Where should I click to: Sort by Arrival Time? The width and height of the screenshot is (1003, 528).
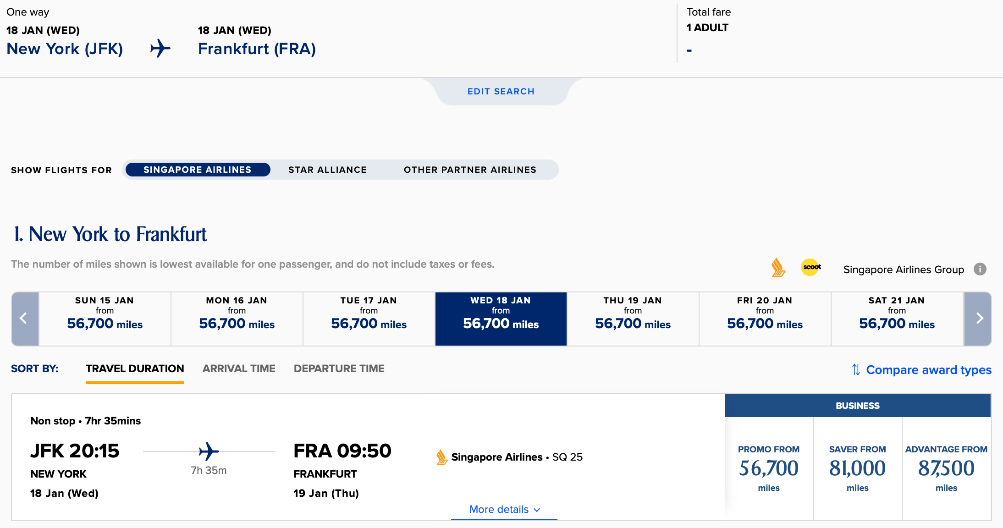pyautogui.click(x=239, y=368)
